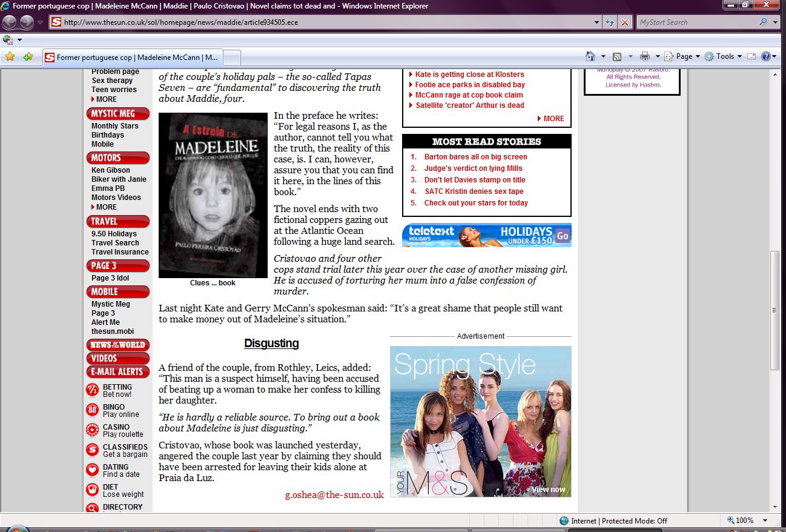The width and height of the screenshot is (786, 532).
Task: Click the Print toolbar icon
Action: pos(645,56)
